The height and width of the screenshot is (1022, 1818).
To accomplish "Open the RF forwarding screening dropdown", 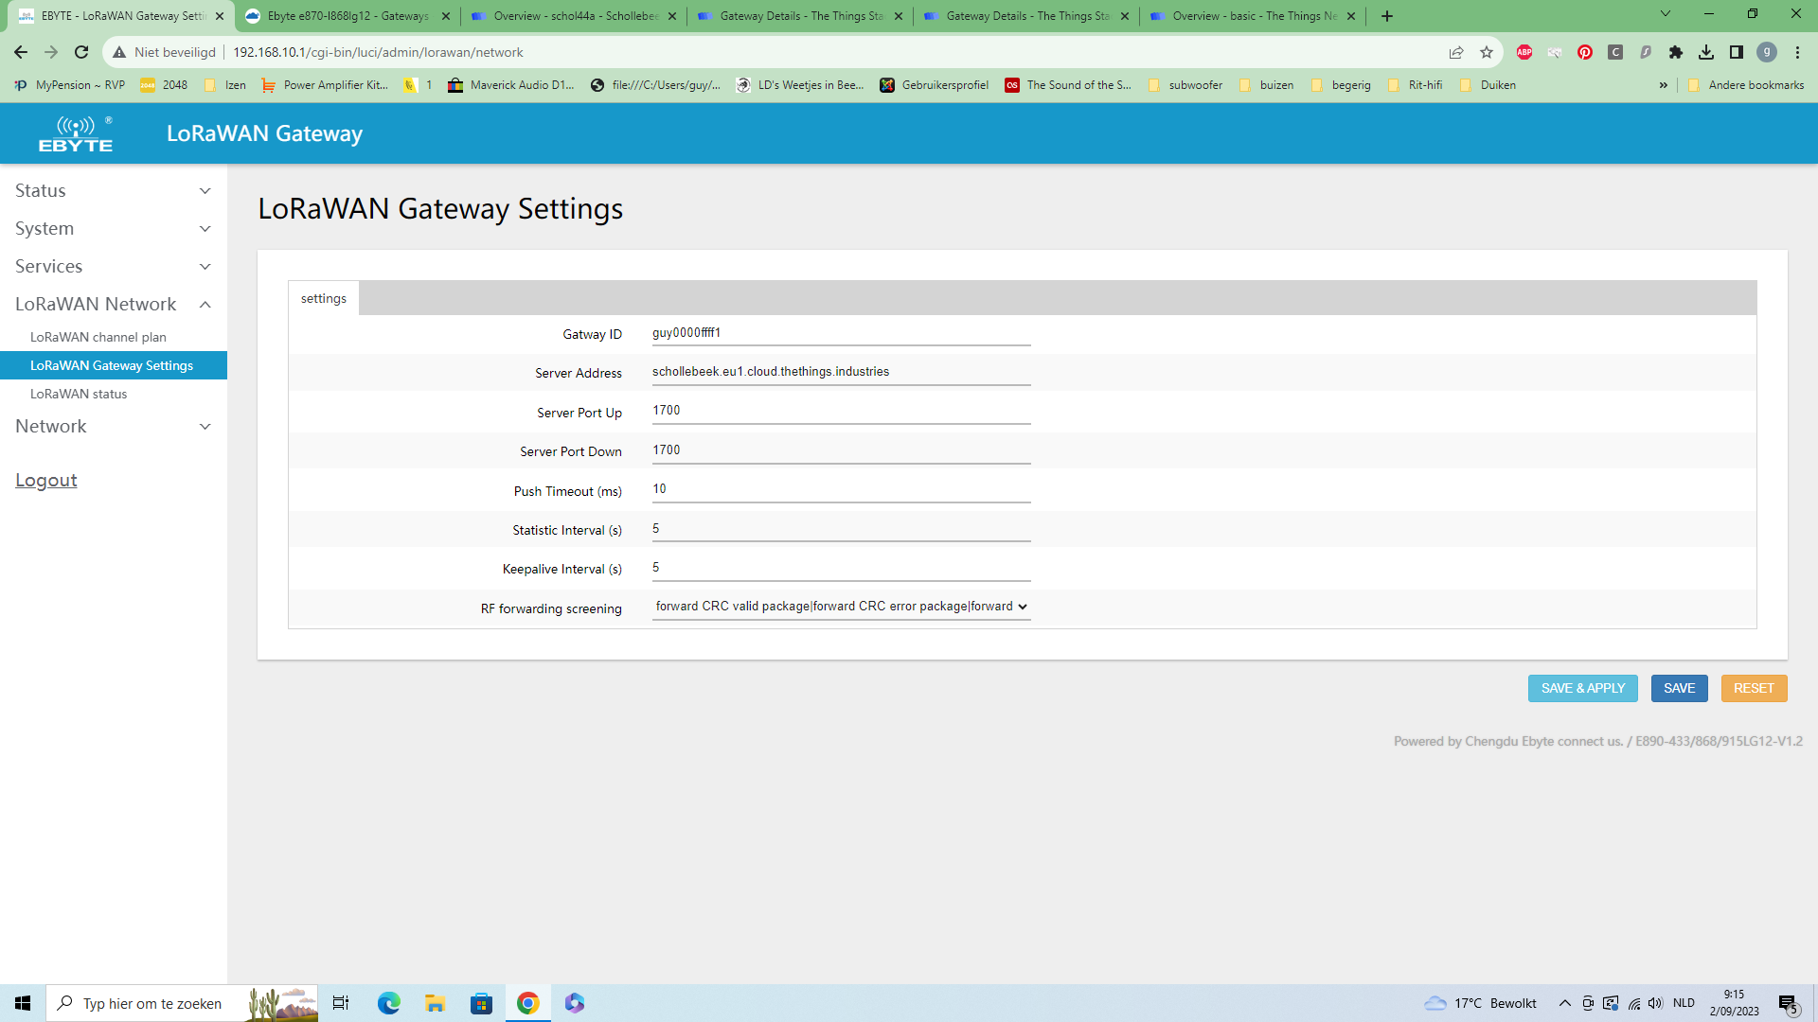I will point(841,607).
